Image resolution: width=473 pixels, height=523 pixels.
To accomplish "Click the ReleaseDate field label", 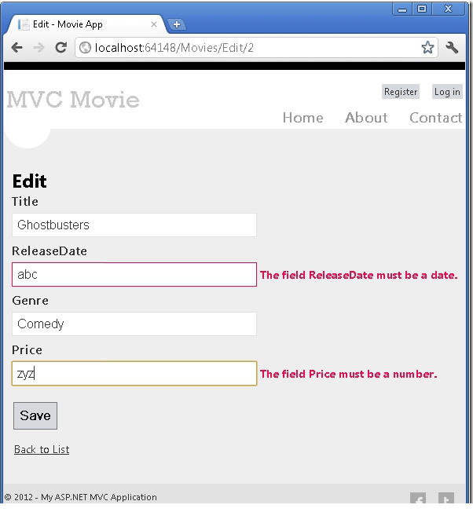I will click(x=49, y=251).
